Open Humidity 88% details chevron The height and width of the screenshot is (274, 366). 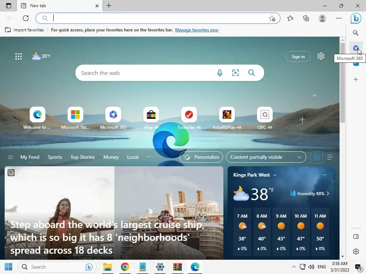tap(328, 194)
